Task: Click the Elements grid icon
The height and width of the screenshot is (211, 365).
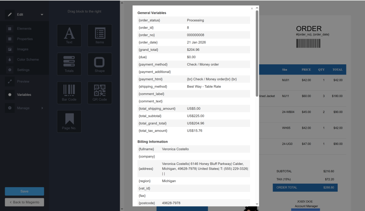Action: tap(10, 29)
